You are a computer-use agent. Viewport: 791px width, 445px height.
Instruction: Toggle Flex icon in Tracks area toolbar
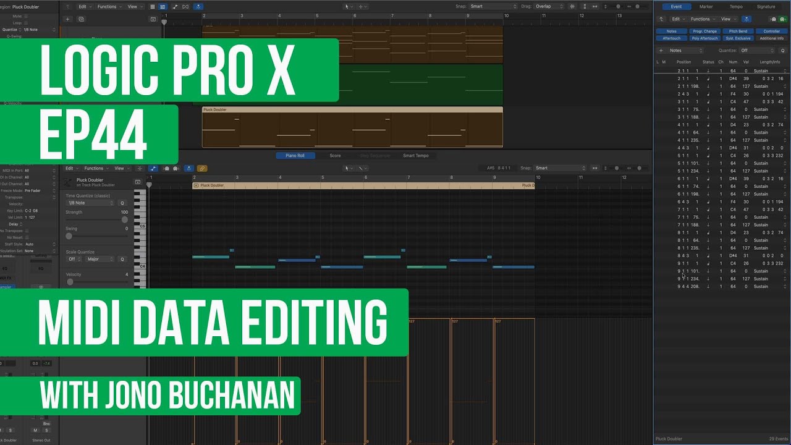click(185, 7)
